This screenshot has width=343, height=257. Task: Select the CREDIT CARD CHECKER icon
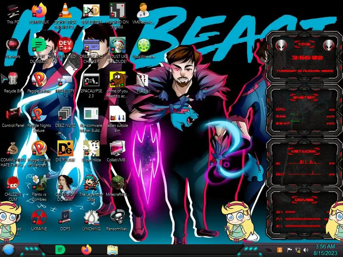point(91,51)
